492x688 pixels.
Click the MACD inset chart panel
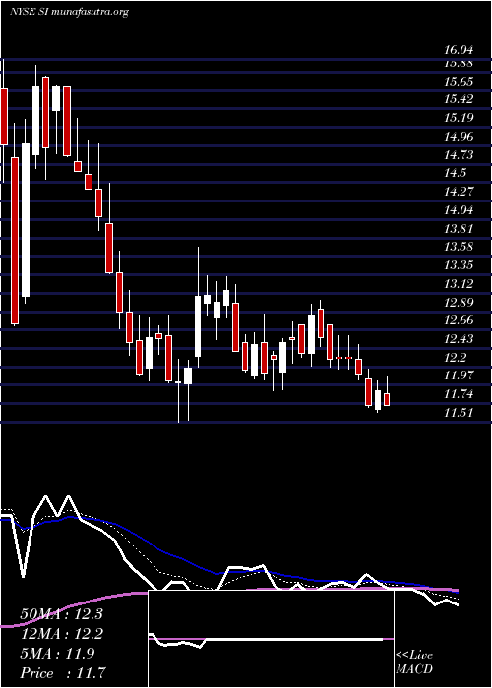(x=272, y=639)
